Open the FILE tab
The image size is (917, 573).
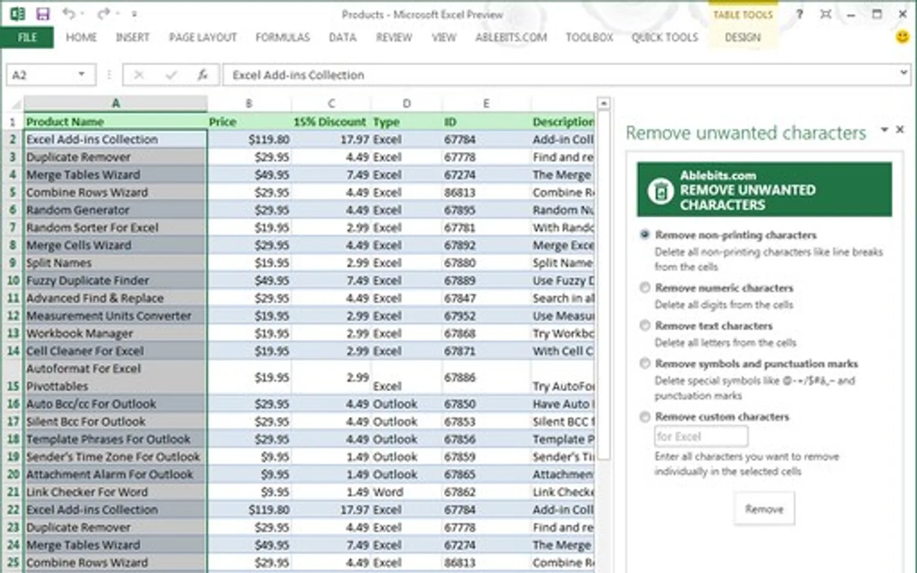[x=27, y=37]
